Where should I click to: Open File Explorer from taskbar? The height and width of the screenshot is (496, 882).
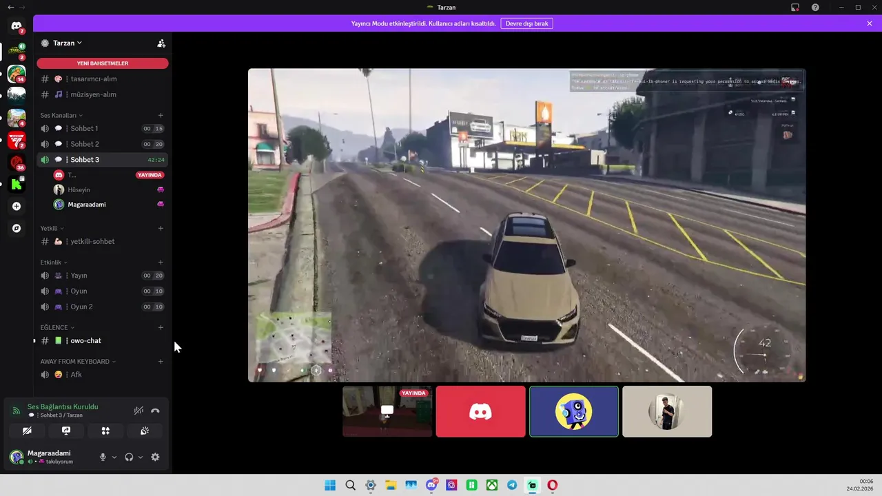tap(391, 485)
